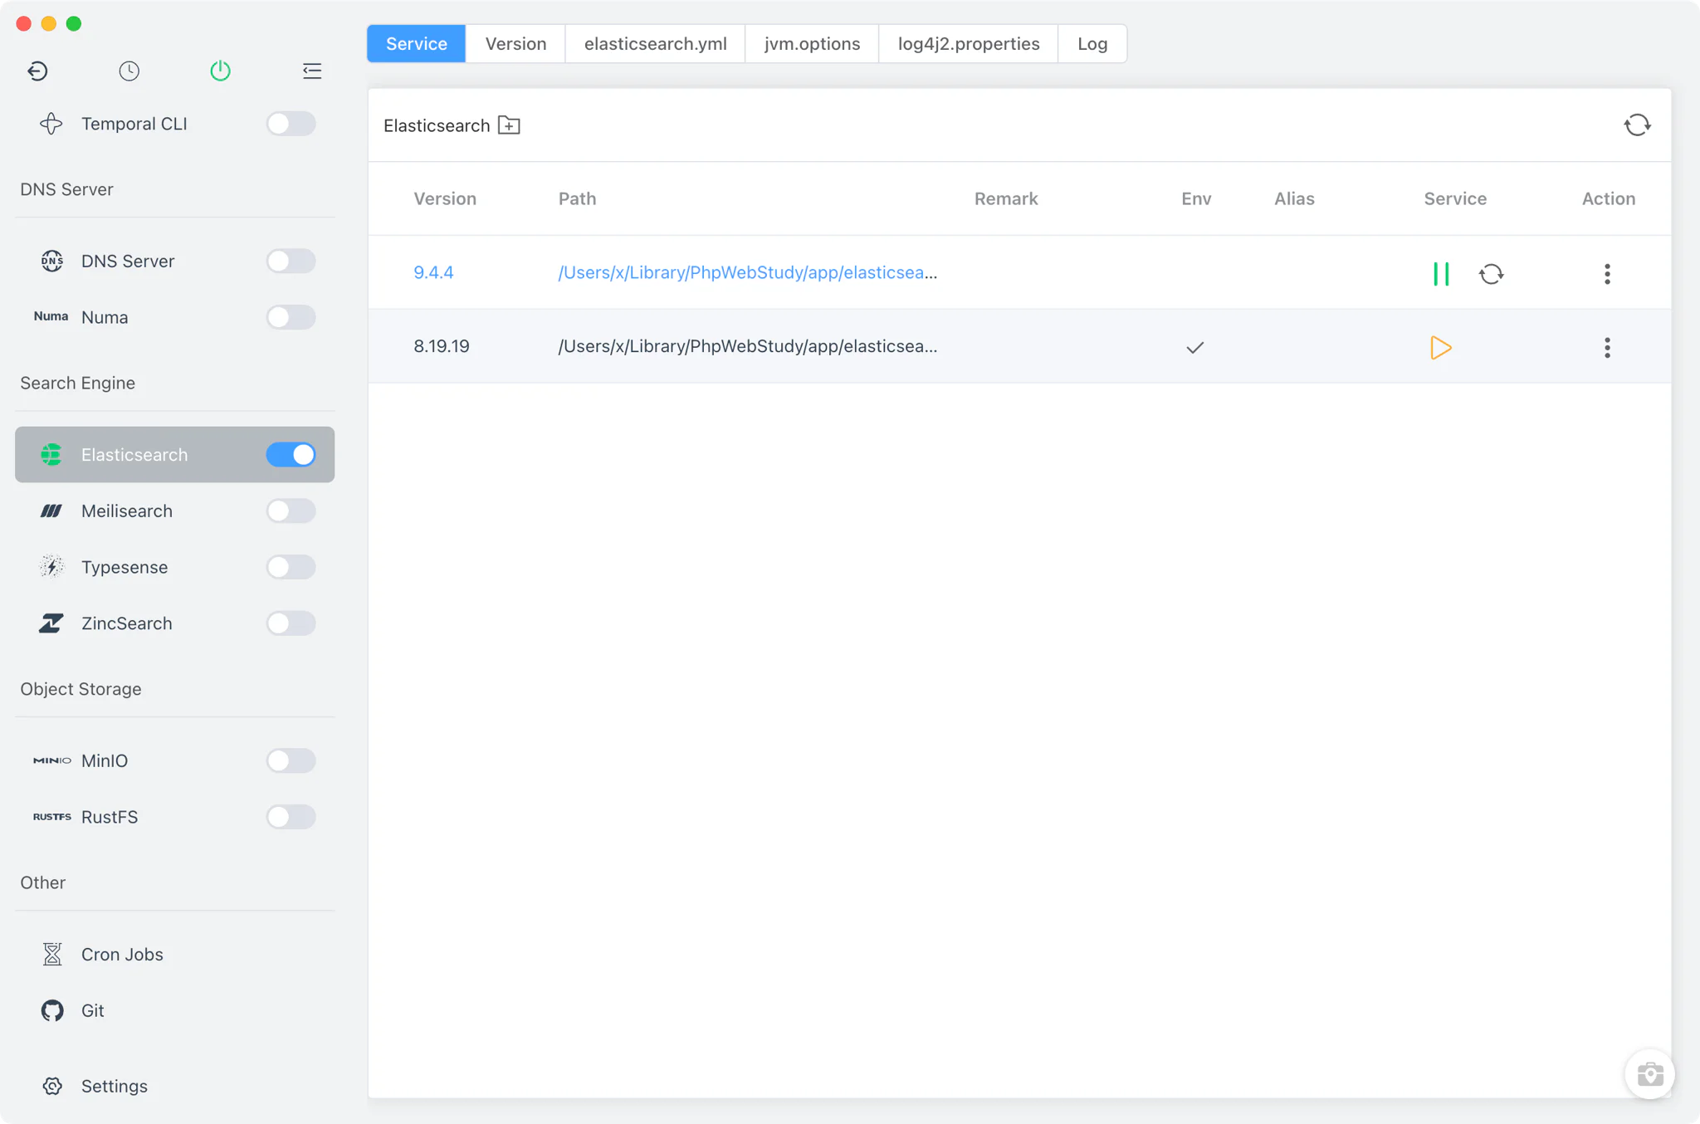Viewport: 1700px width, 1124px height.
Task: Click the Temporal CLI icon
Action: 51,124
